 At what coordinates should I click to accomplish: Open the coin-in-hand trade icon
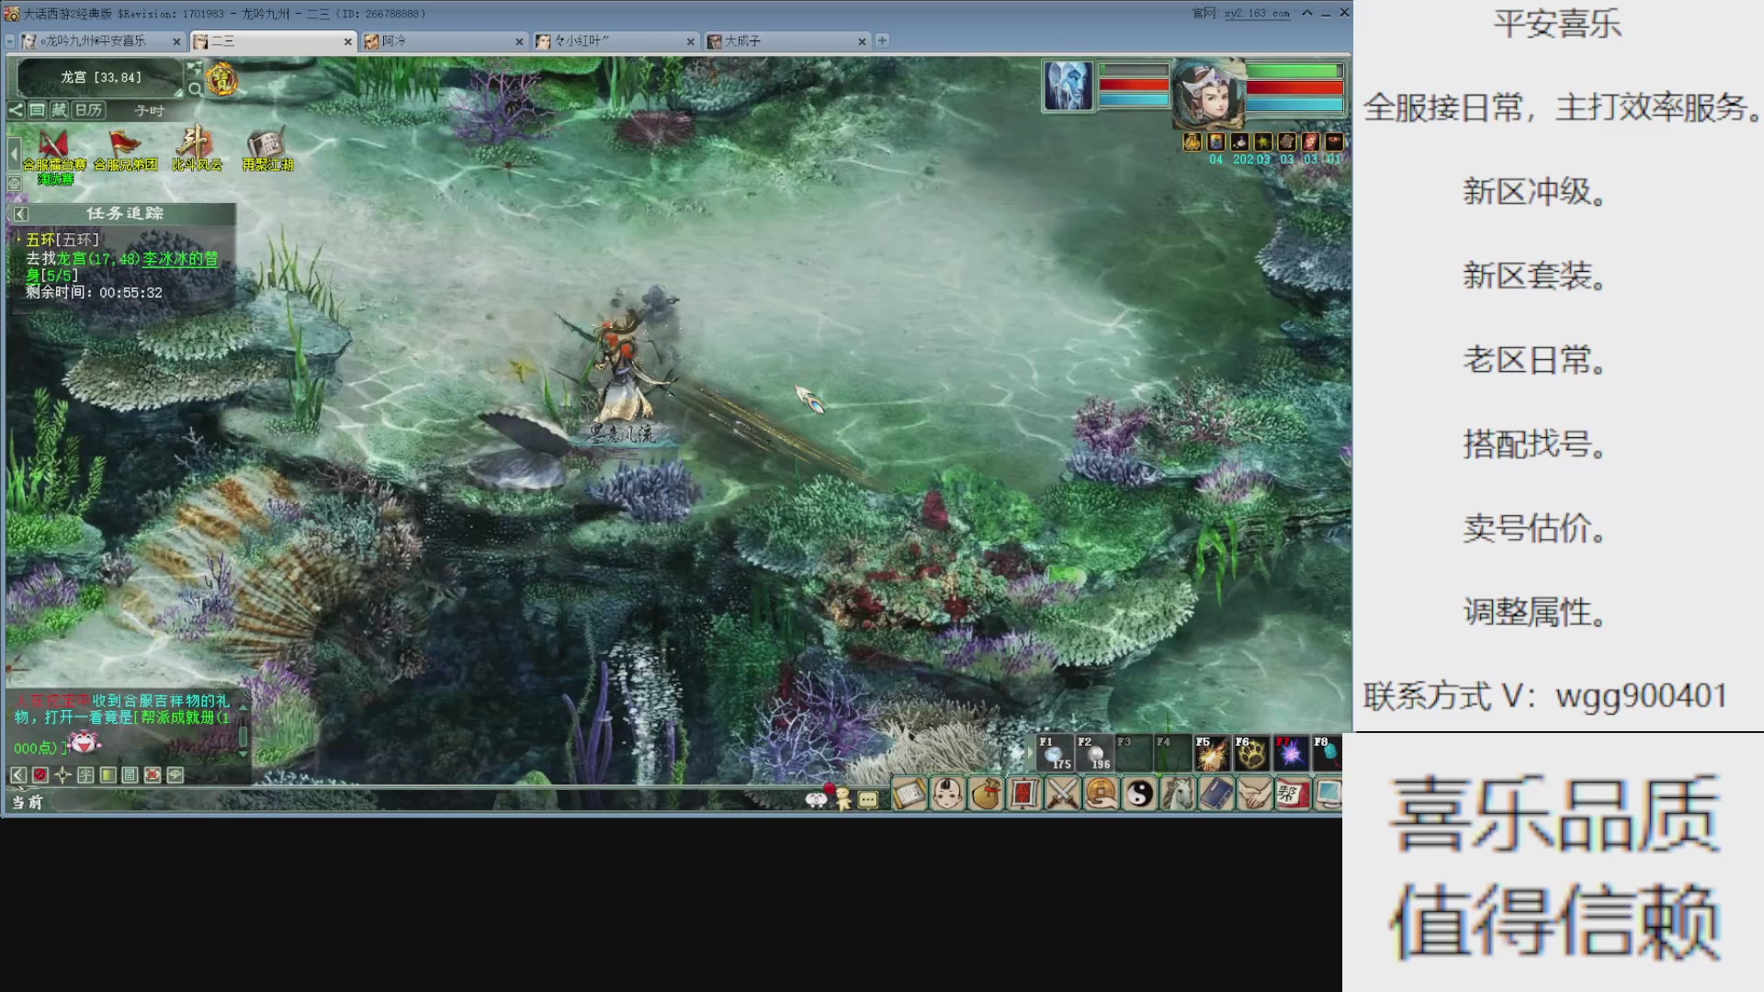[x=1102, y=794]
